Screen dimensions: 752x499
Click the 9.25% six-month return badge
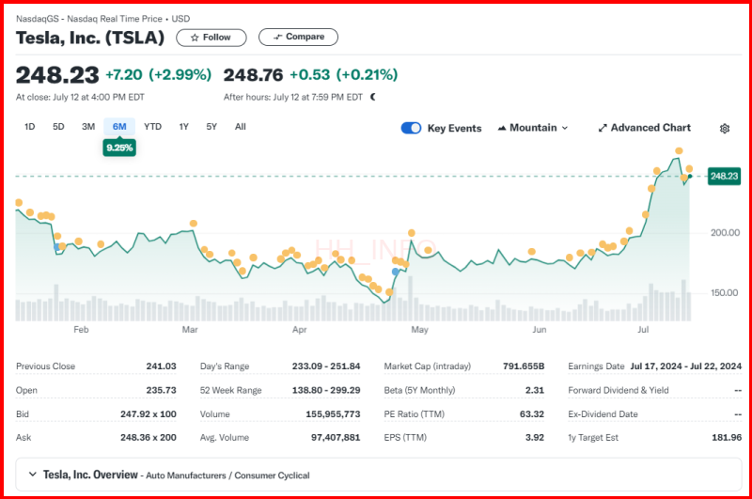(119, 148)
